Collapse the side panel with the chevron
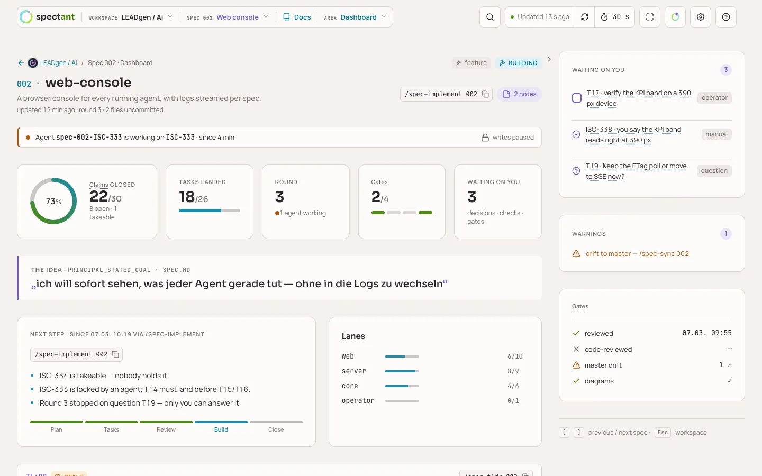762x476 pixels. coord(549,59)
